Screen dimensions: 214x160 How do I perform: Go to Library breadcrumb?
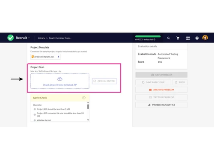pos(42,38)
